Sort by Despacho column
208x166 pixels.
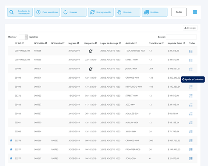[91, 43]
